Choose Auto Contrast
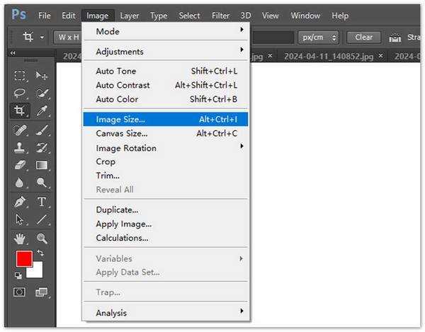Image resolution: width=425 pixels, height=332 pixels. click(165, 86)
